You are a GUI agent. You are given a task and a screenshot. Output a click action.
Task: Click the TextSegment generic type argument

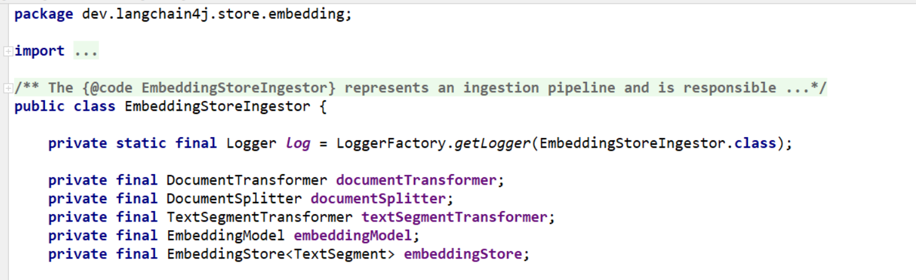(341, 254)
